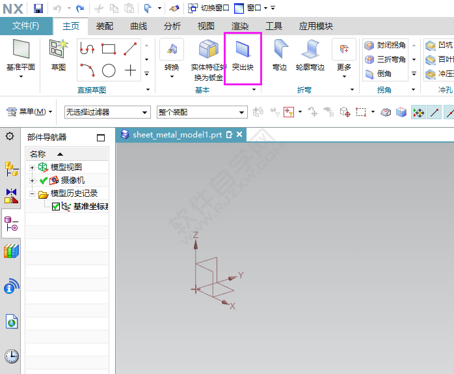
Task: Select the circle sketch tool
Action: (109, 70)
